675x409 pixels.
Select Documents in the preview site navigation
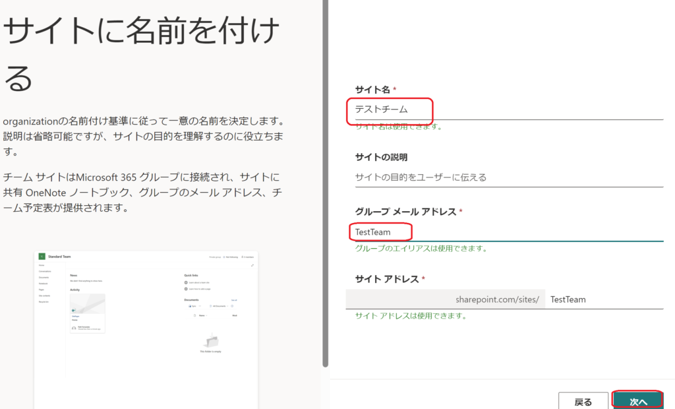(x=44, y=277)
